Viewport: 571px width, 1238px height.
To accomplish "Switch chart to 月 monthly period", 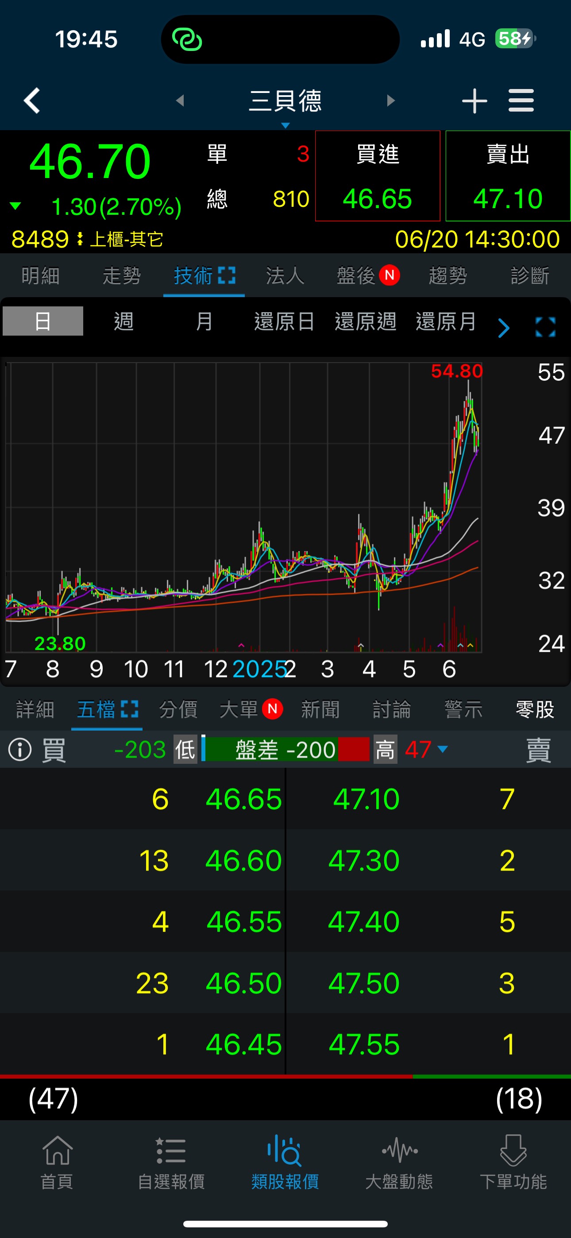I will 204,321.
